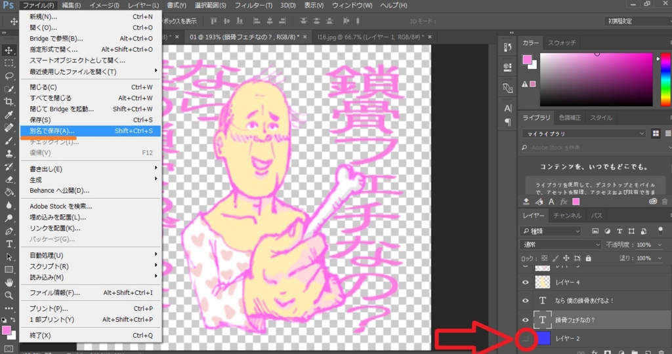Select the レイヤー 2 blue thumbnail
This screenshot has width=672, height=354.
(543, 338)
